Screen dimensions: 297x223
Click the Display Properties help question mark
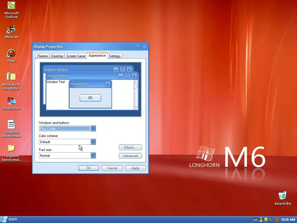[x=138, y=46]
